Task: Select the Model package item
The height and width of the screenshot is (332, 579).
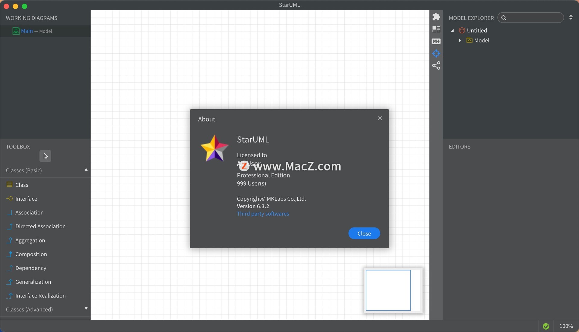Action: [x=482, y=40]
